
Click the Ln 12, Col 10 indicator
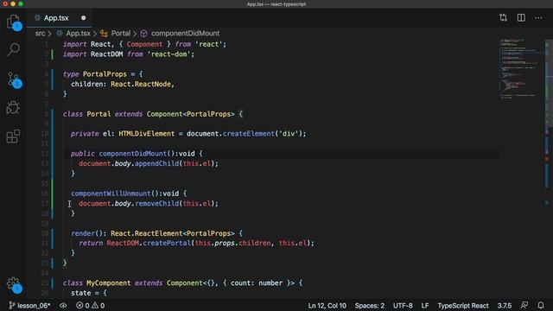327,305
